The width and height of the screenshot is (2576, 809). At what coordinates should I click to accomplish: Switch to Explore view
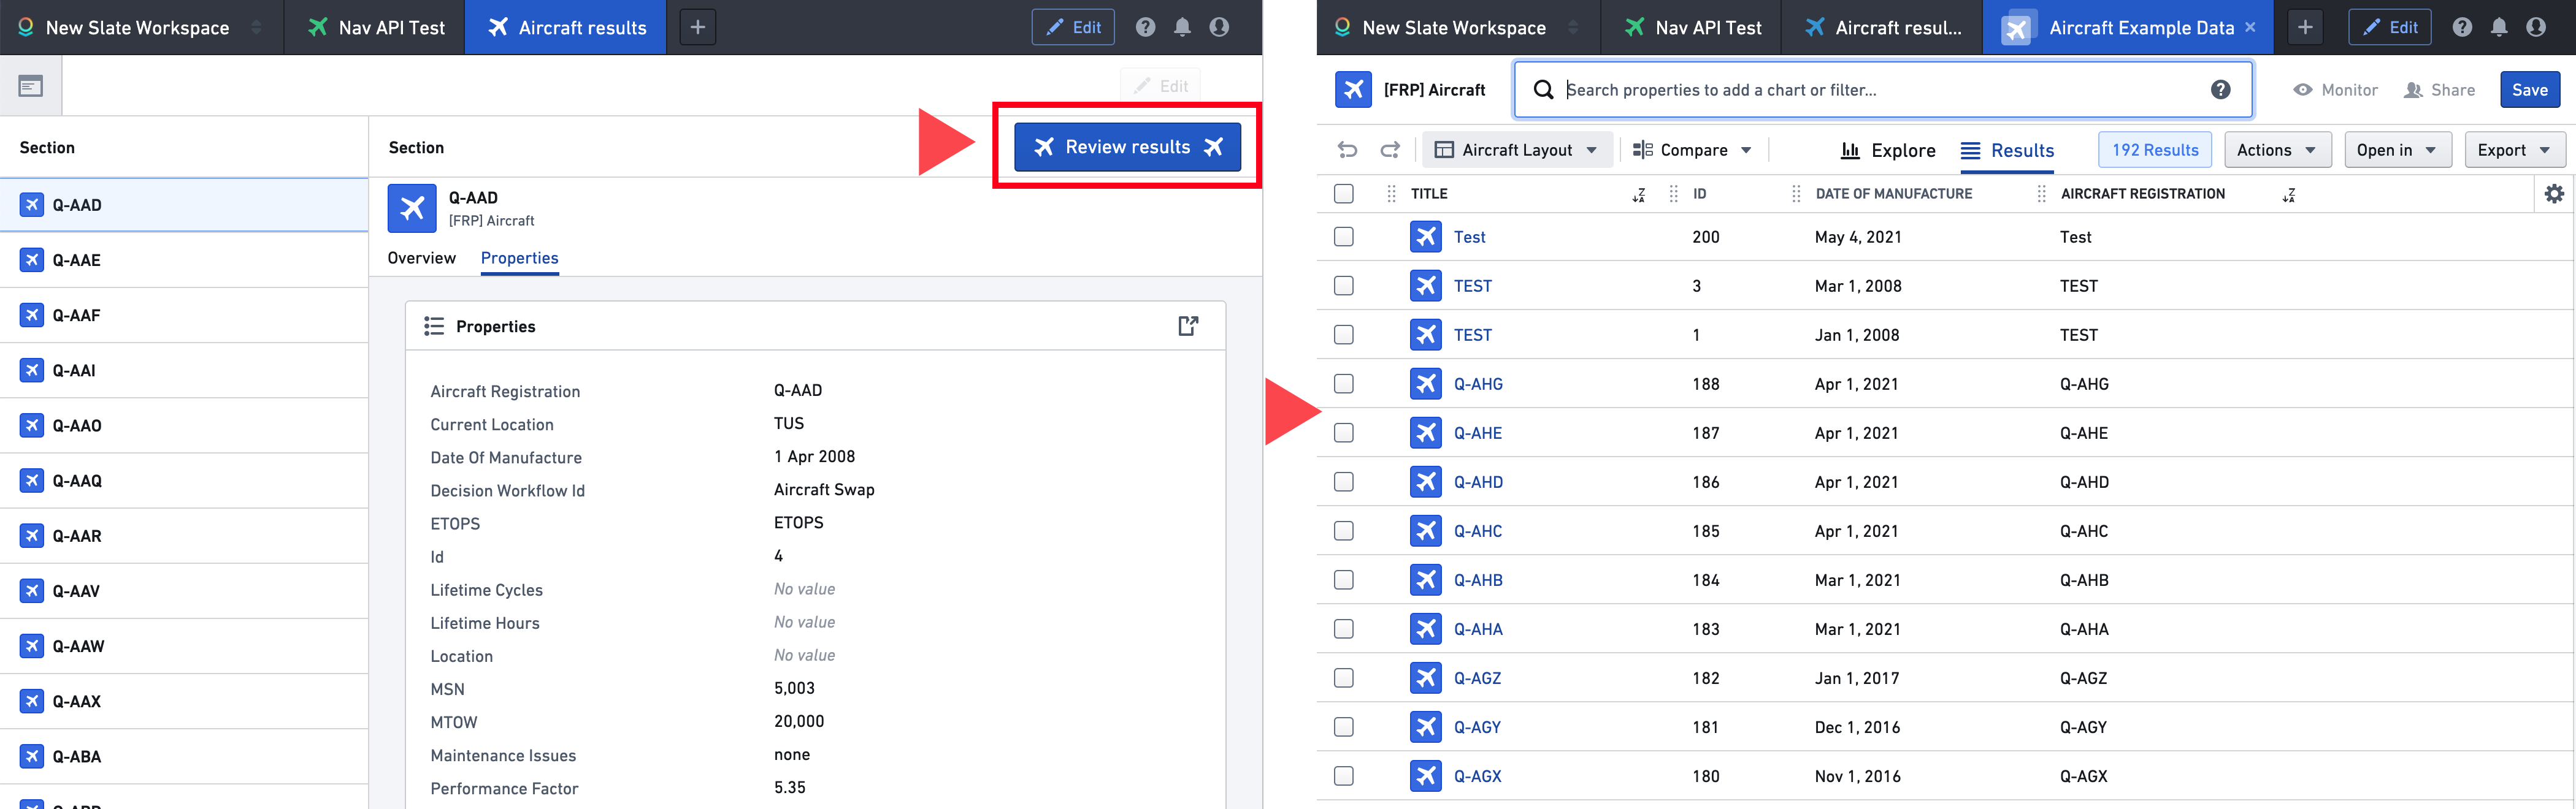pyautogui.click(x=1887, y=150)
